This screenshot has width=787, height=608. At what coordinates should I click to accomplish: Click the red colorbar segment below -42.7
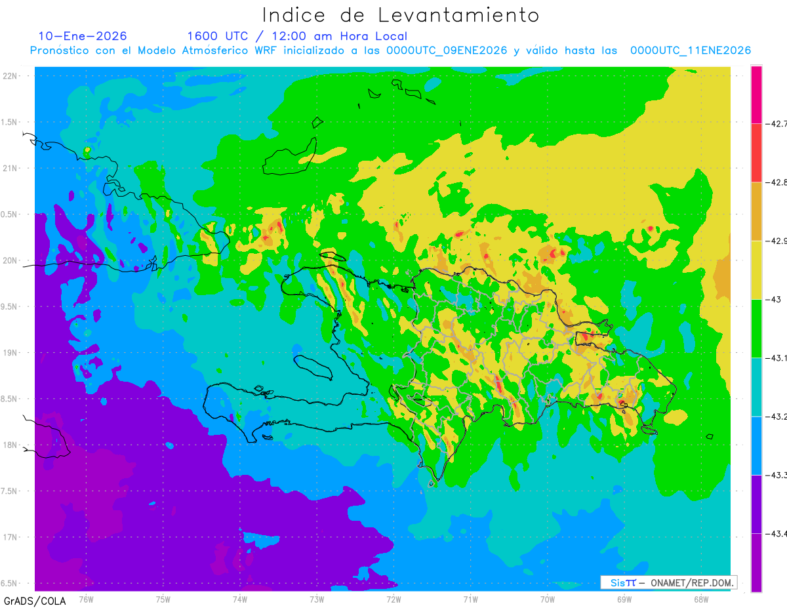click(756, 153)
